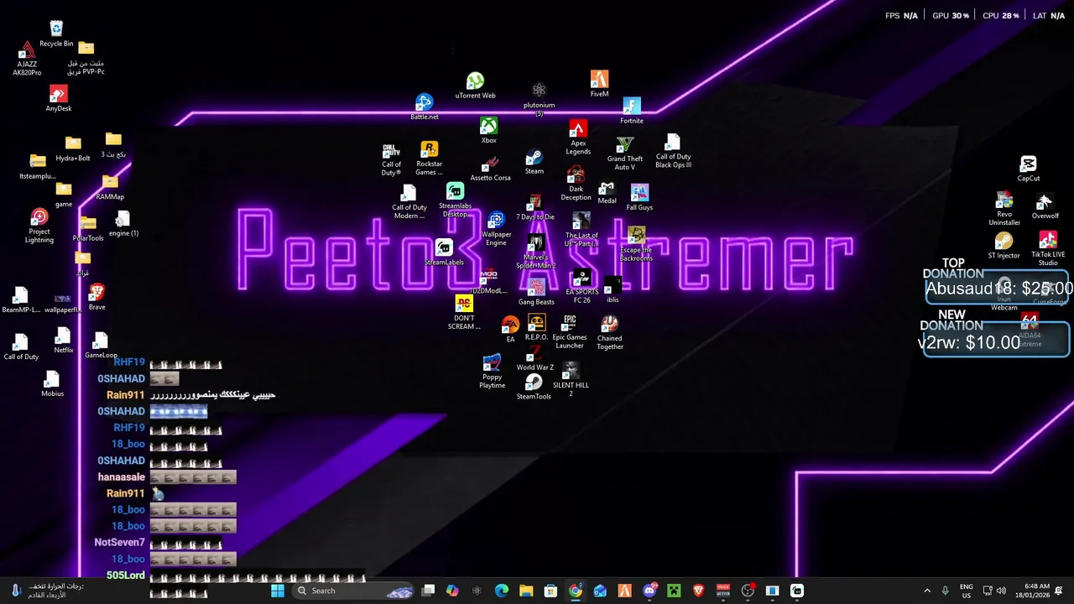Open Microsoft Edge from the taskbar

tap(502, 591)
